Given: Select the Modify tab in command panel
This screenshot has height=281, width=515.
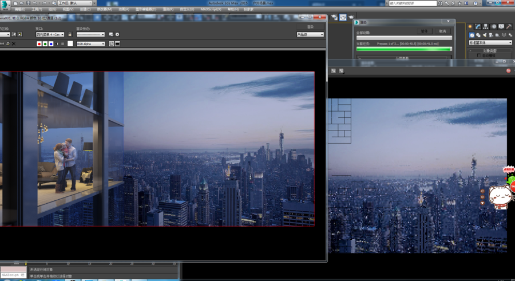Looking at the screenshot, I should pos(478,27).
